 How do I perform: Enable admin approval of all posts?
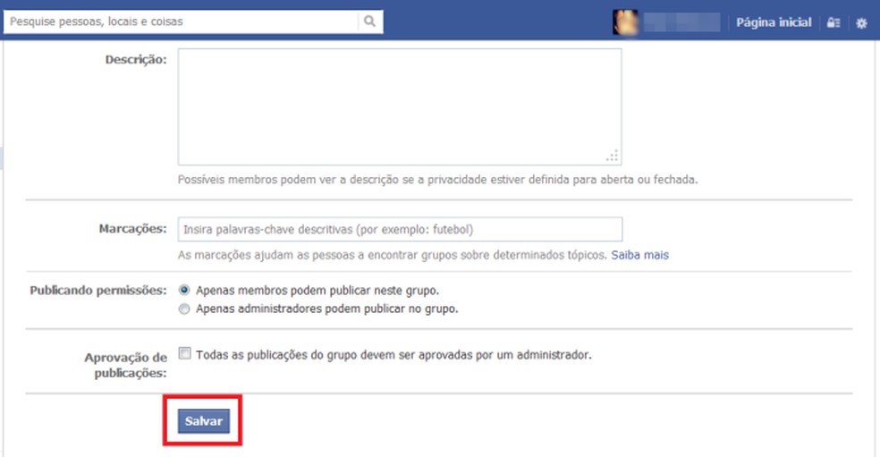click(184, 353)
